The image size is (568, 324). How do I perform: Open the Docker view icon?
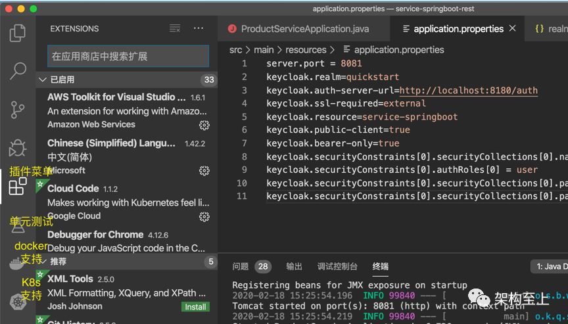pyautogui.click(x=16, y=263)
